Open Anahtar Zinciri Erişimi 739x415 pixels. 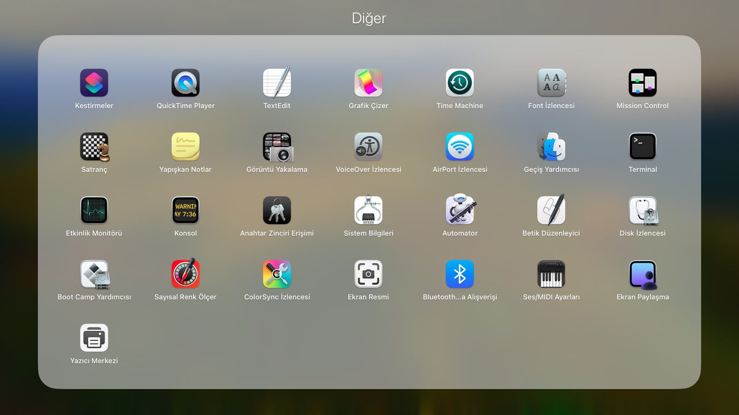277,211
